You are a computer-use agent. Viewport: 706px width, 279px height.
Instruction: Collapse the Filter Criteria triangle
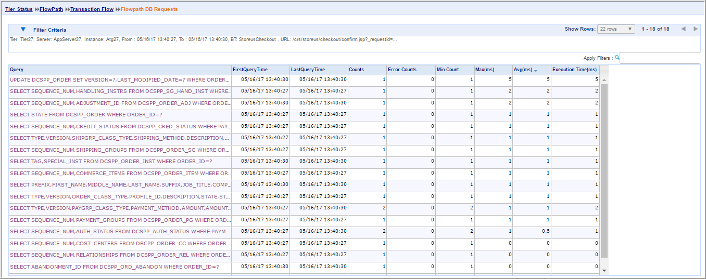[x=23, y=30]
